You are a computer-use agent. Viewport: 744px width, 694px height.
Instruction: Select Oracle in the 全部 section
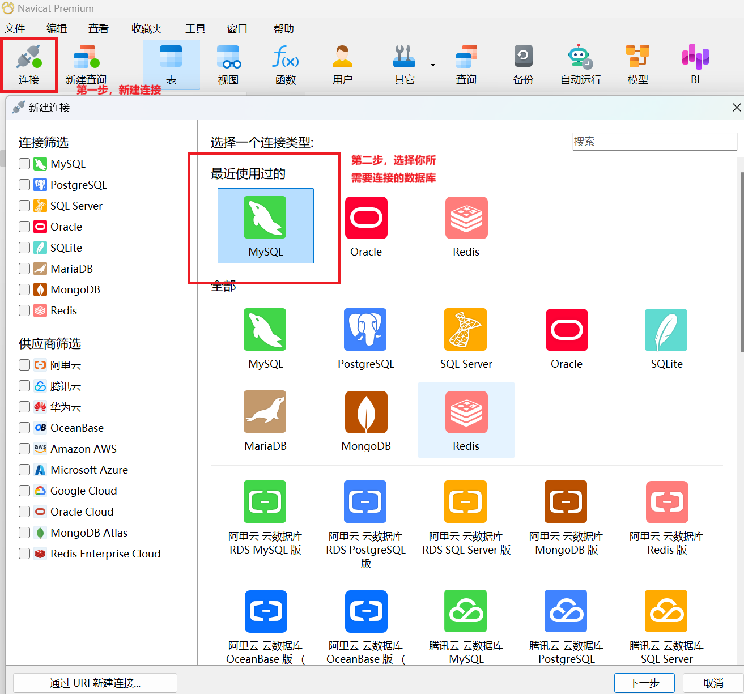pyautogui.click(x=567, y=338)
